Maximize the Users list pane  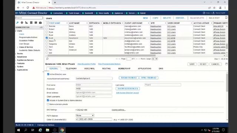pos(226,18)
